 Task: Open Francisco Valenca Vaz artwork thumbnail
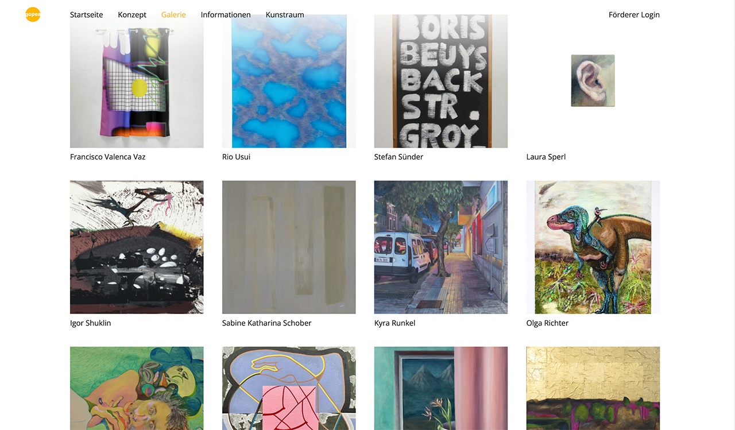coord(137,81)
